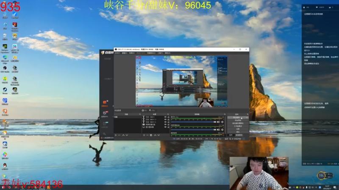
Task: Toggle visibility of first Text (GDI+) source
Action: tap(165, 117)
